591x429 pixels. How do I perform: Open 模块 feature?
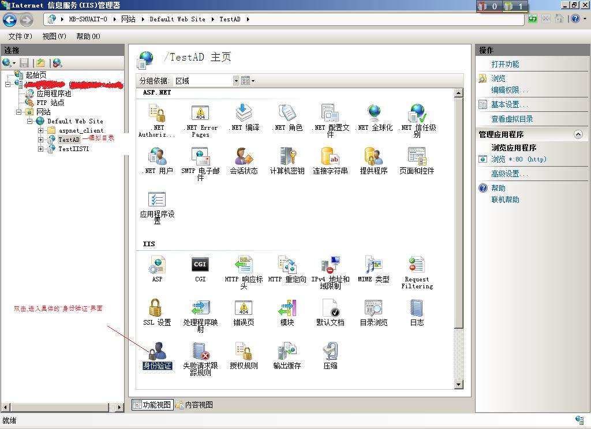click(287, 313)
